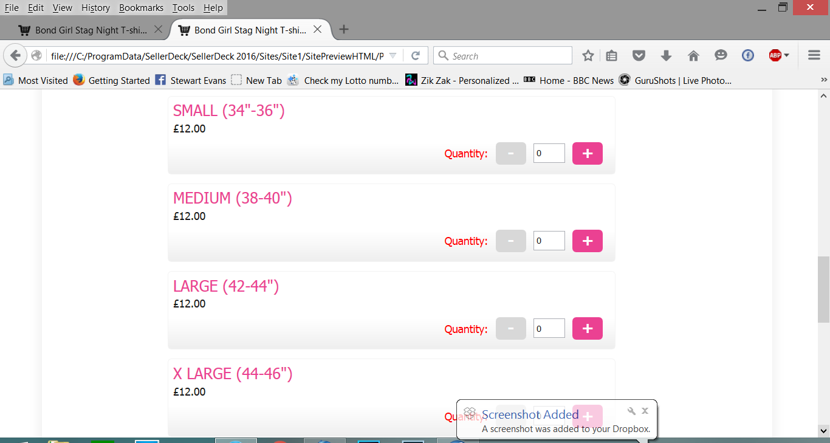Expand the URL history dropdown arrow
Viewport: 830px width, 443px height.
coord(393,56)
